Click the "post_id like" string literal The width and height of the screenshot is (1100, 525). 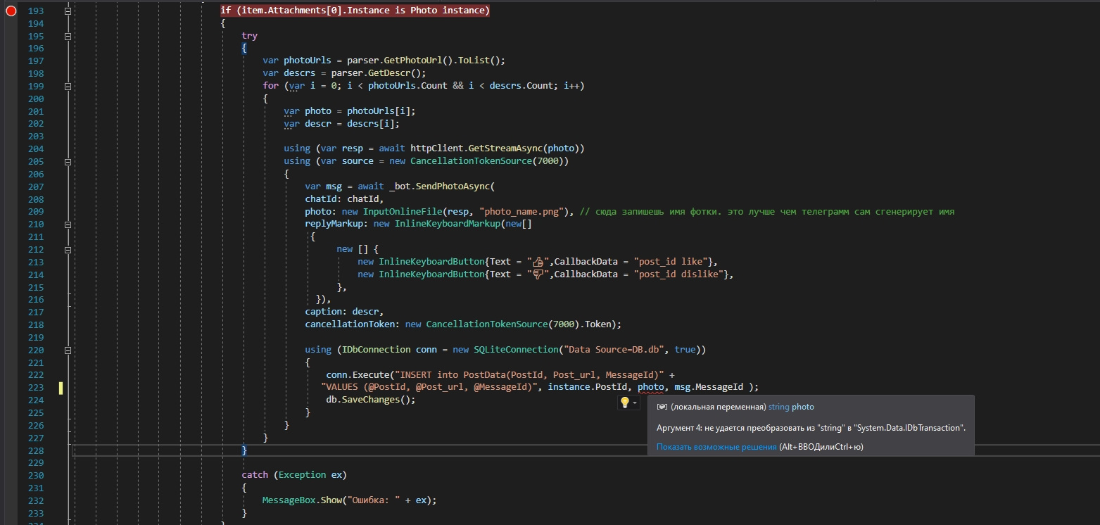coord(672,262)
